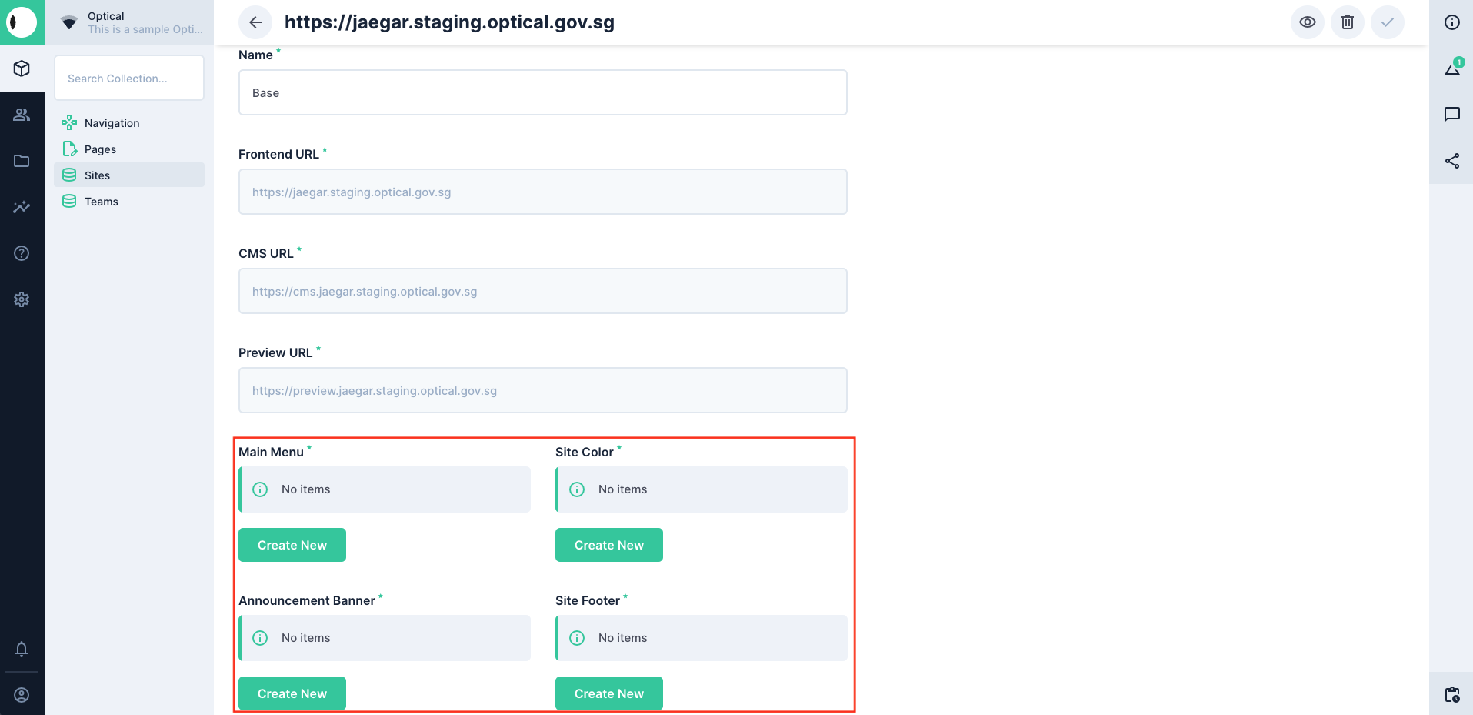1473x715 pixels.
Task: Click the notifications bell icon
Action: (x=22, y=649)
